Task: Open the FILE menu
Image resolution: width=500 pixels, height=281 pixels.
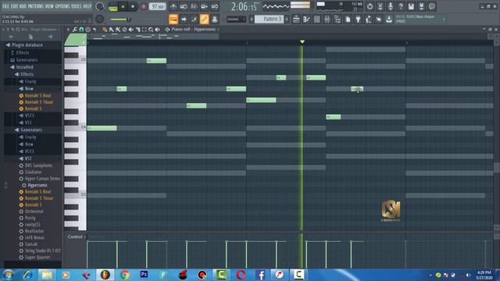Action: [x=5, y=6]
